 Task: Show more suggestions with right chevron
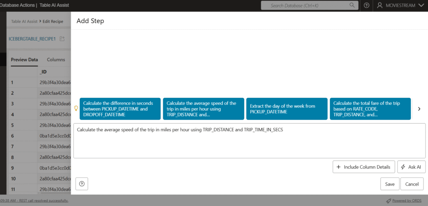[419, 109]
